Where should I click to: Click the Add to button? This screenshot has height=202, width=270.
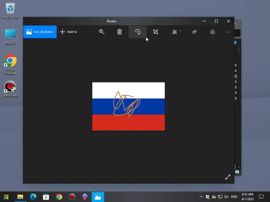click(68, 32)
